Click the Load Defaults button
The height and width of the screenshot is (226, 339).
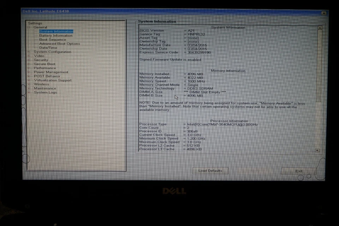tap(210, 171)
